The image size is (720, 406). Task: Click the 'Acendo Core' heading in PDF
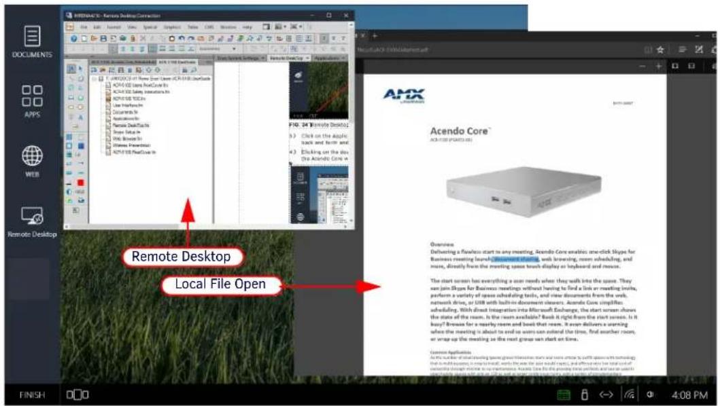click(x=460, y=131)
